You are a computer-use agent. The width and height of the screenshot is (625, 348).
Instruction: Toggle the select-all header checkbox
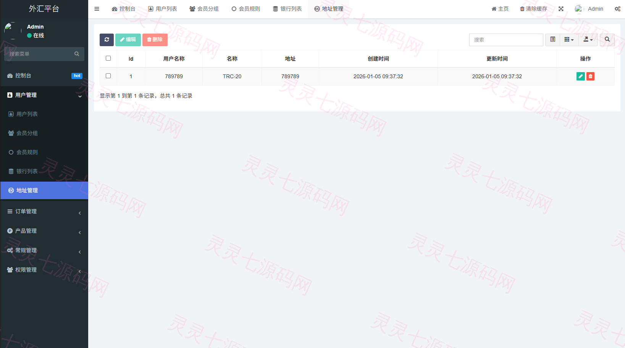tap(108, 58)
